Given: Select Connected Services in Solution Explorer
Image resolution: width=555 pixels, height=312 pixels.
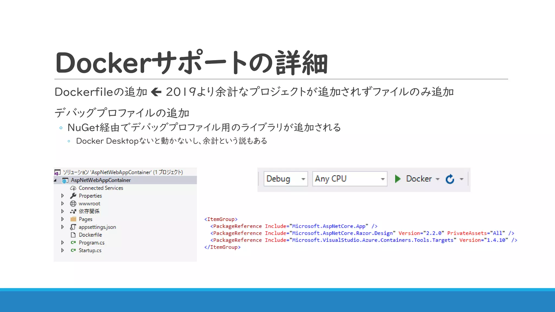Looking at the screenshot, I should pos(101,188).
